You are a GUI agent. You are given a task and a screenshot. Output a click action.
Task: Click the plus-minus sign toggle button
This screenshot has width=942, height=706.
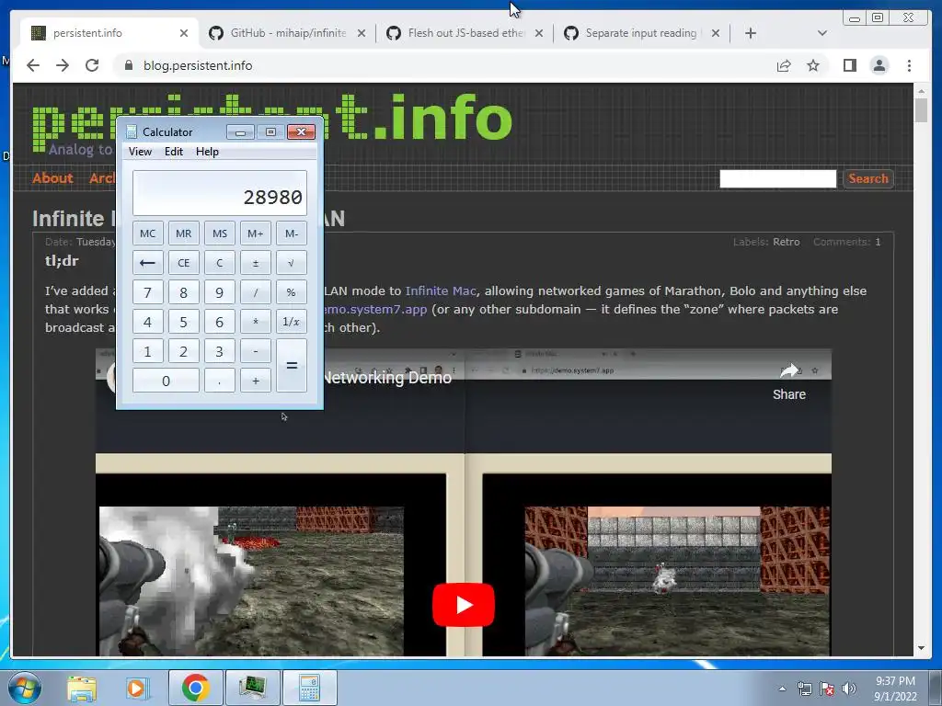(x=256, y=263)
